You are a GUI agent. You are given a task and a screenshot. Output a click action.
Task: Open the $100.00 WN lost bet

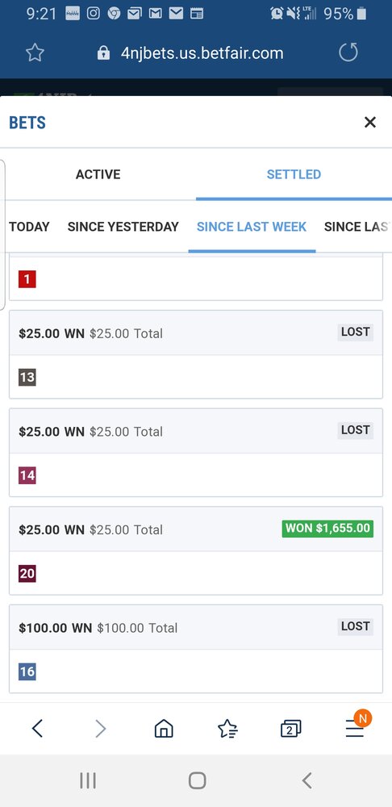tap(196, 649)
